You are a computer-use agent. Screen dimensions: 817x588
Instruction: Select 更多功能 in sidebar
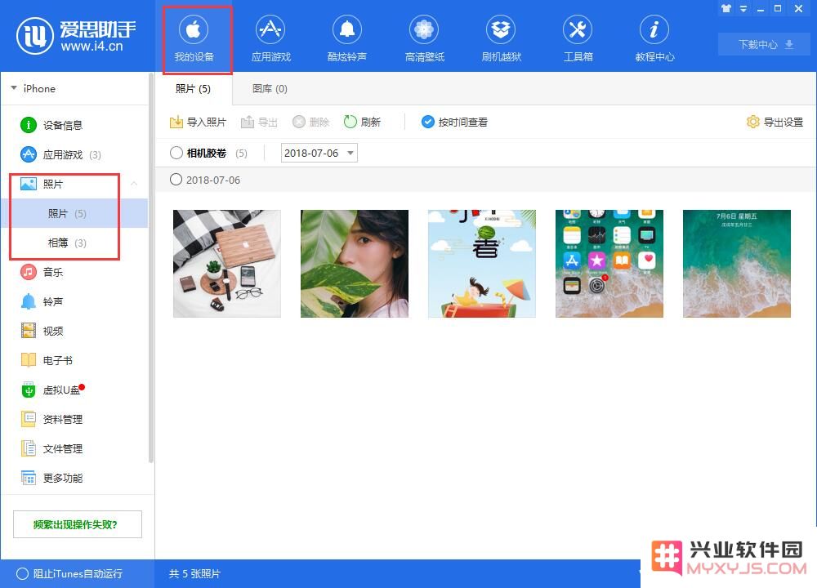click(x=51, y=478)
